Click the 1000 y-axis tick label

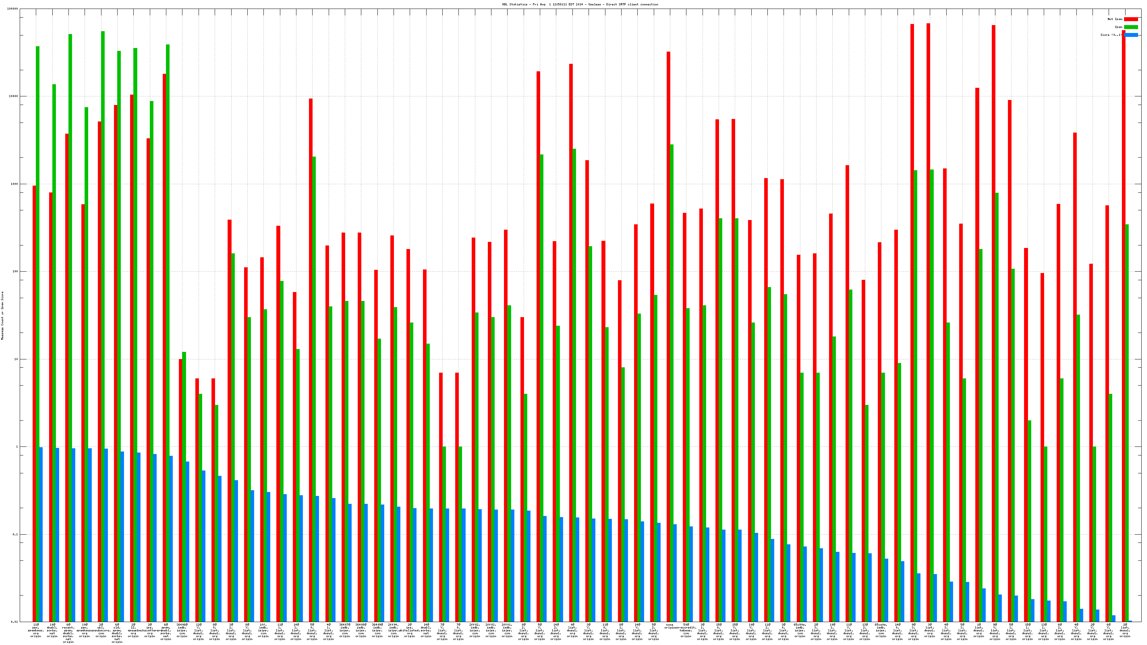(x=14, y=184)
